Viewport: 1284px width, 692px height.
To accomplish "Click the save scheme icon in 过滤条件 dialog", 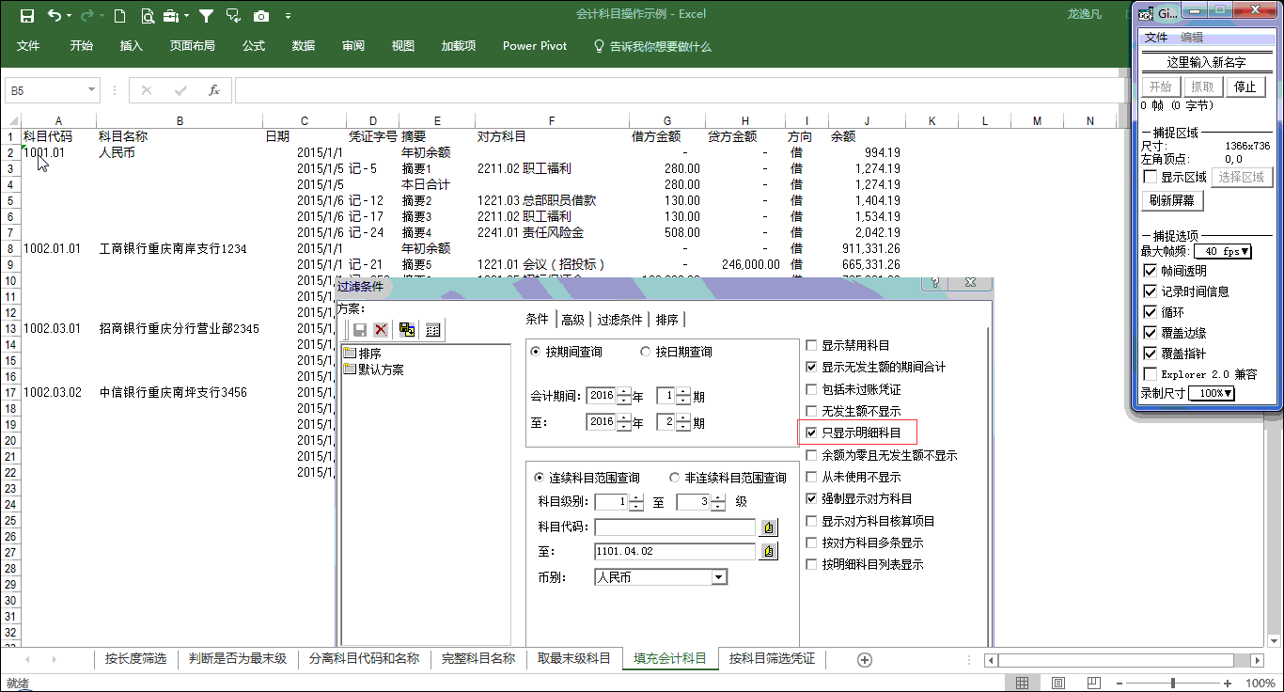I will 359,330.
